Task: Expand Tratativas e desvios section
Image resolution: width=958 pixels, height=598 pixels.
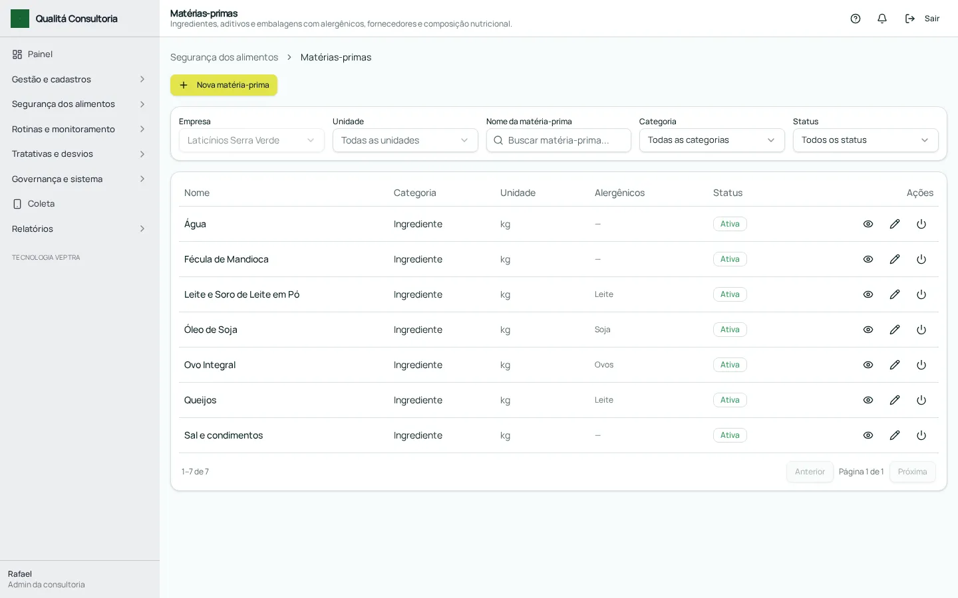Action: coord(79,154)
